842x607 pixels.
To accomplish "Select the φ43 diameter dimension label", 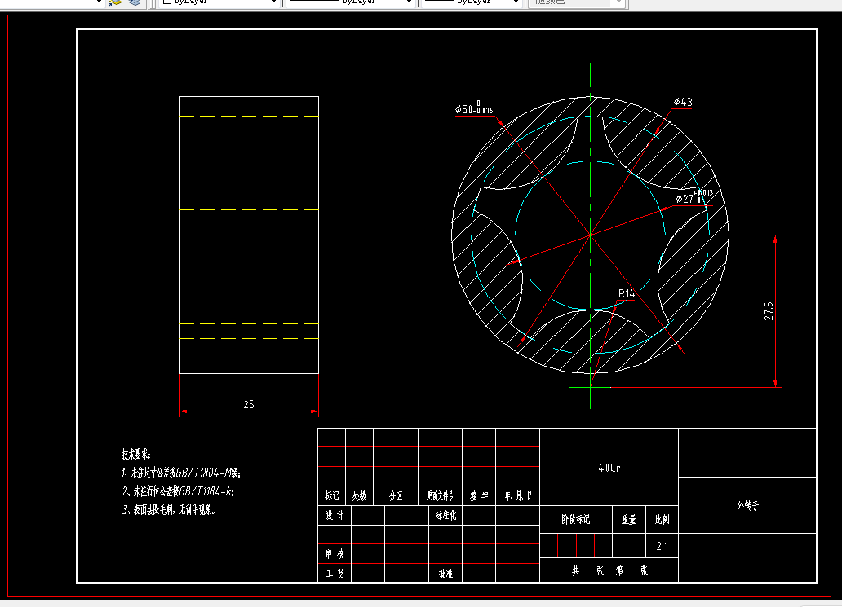I will point(683,102).
